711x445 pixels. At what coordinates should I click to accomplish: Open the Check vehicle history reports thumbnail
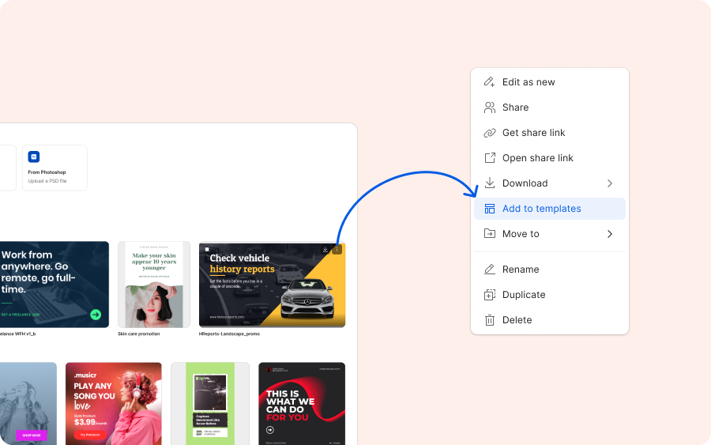(272, 285)
